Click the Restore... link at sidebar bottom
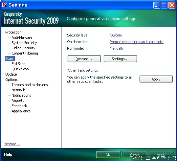This screenshot has width=177, height=161. click(x=12, y=144)
